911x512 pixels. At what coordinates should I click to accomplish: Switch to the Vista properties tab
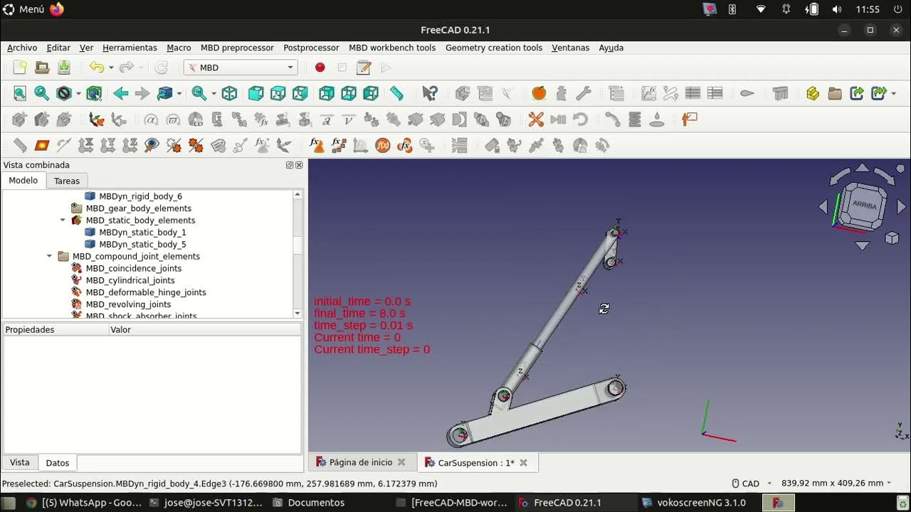pyautogui.click(x=20, y=462)
